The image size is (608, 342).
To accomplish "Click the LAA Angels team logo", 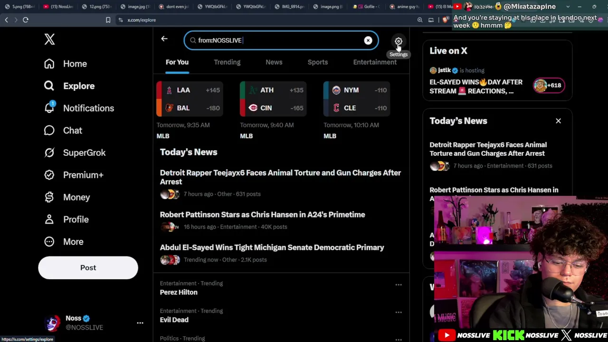I will (x=169, y=90).
